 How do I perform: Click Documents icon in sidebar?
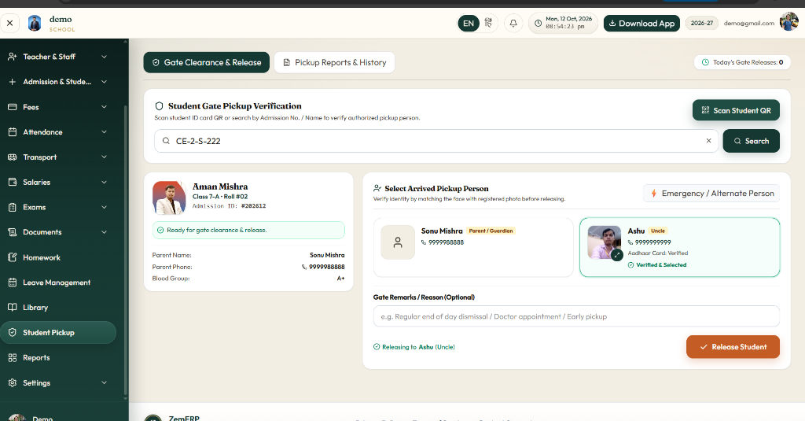pos(13,232)
